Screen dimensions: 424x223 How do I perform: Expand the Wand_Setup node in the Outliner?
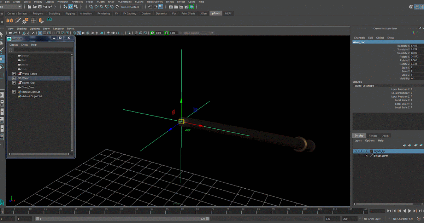point(14,74)
